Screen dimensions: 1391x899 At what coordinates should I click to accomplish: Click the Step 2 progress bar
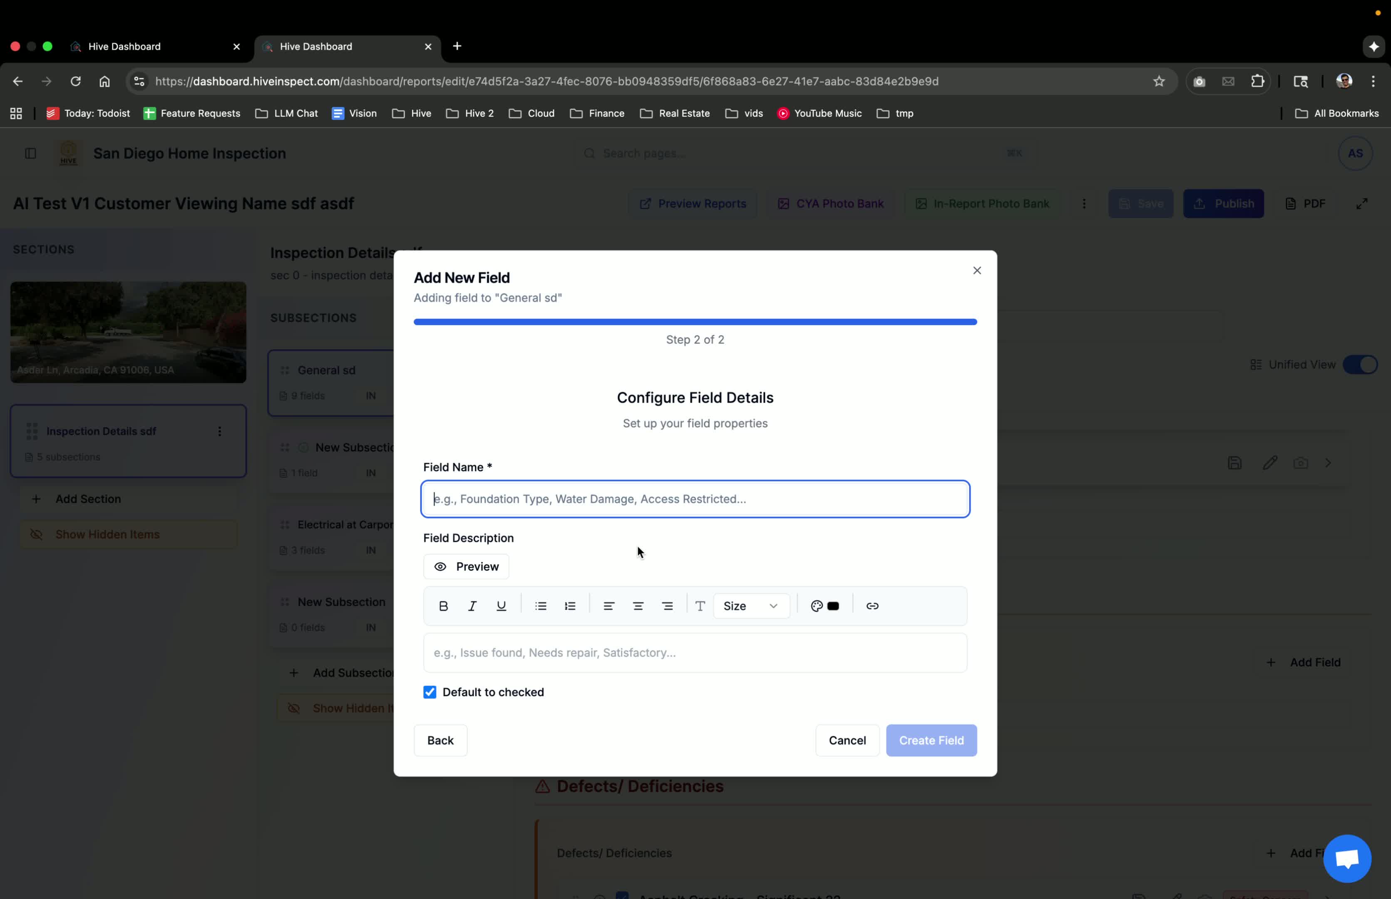point(695,322)
